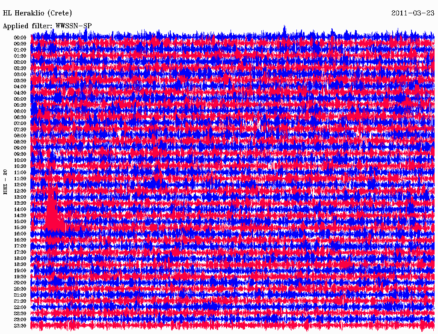Select the 15:00 time label

tap(20, 221)
